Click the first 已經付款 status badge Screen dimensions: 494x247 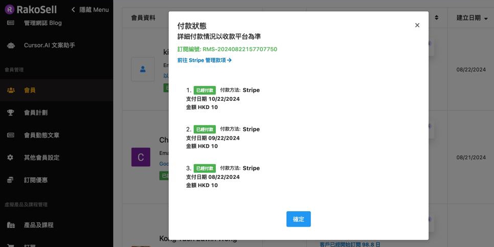coord(205,90)
